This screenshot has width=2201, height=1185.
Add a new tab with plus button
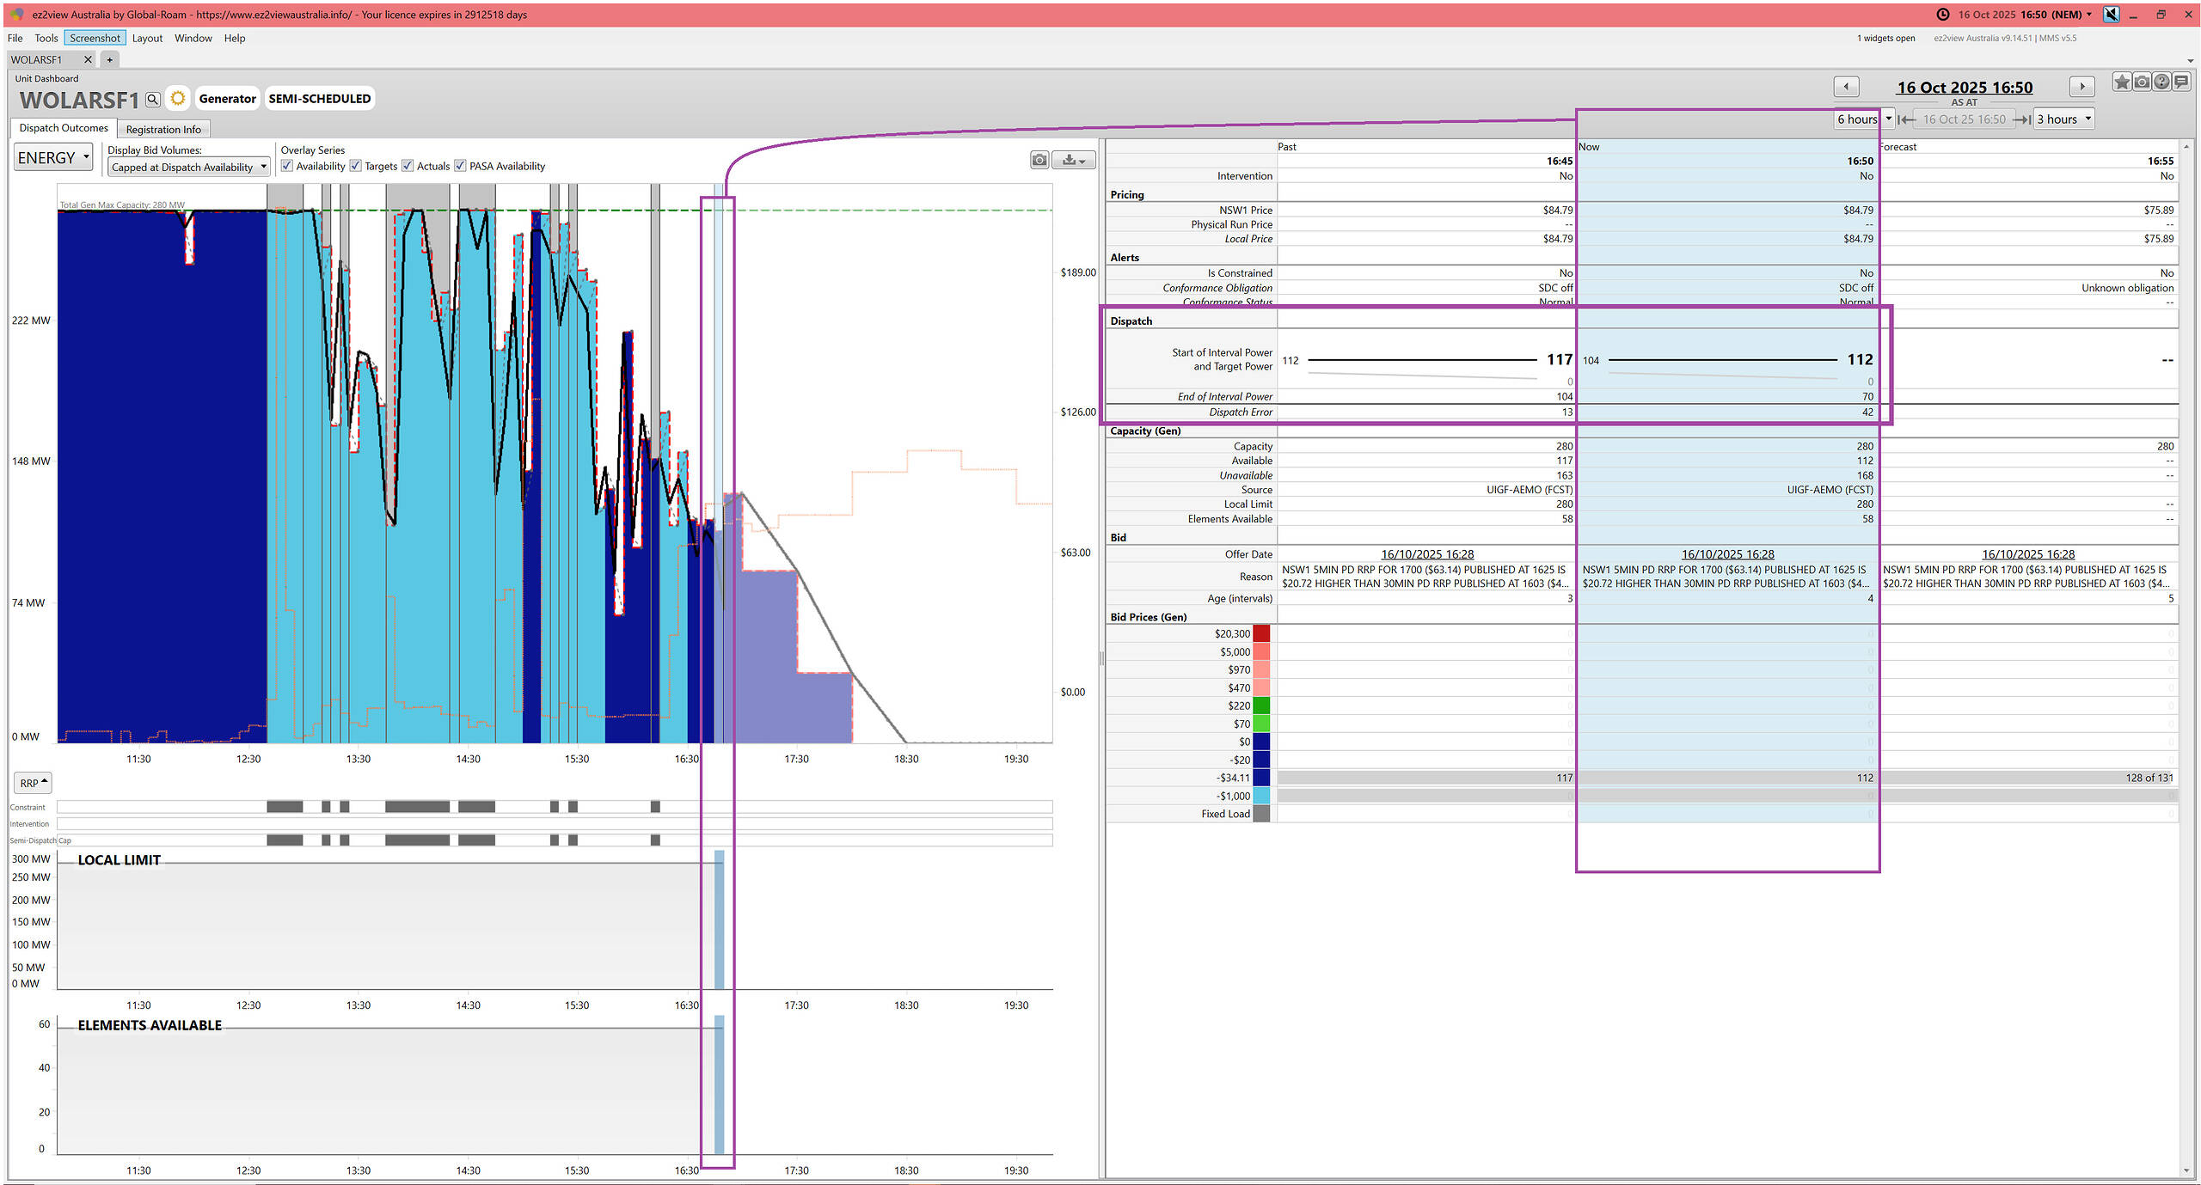110,60
